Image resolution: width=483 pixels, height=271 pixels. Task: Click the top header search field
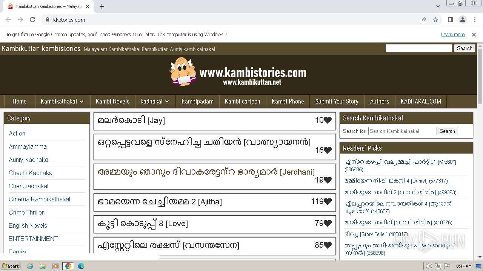(x=419, y=48)
